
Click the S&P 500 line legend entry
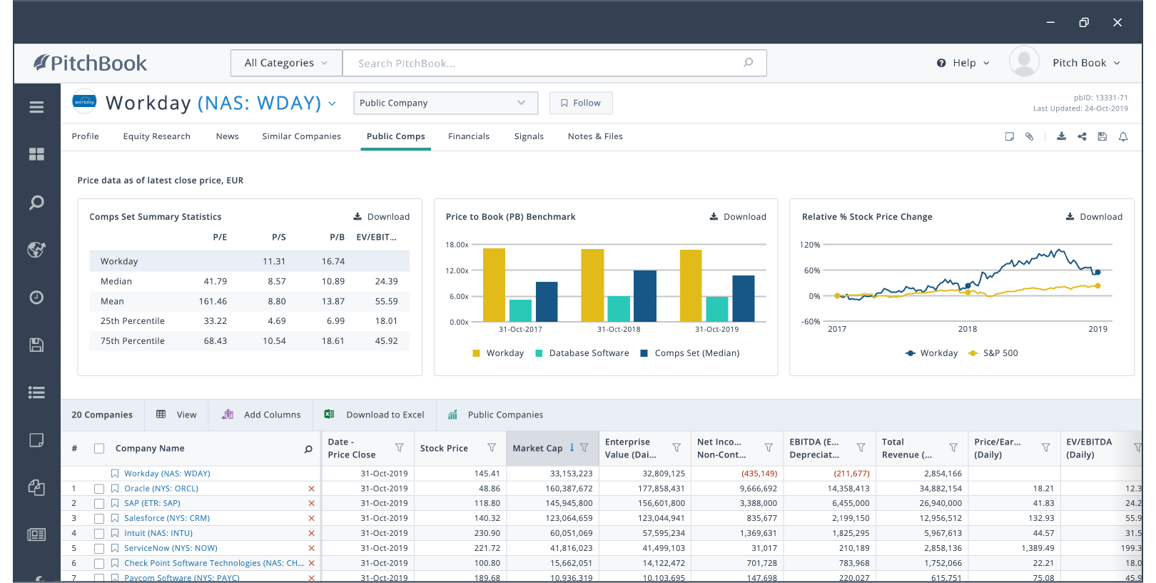tap(993, 353)
